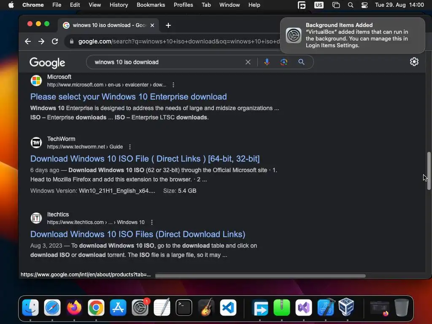Open Terminal from the dock

(184, 308)
